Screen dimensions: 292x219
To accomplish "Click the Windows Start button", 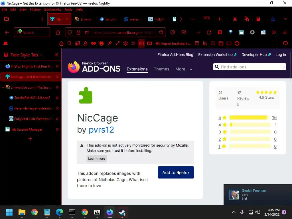I will coord(9,212).
